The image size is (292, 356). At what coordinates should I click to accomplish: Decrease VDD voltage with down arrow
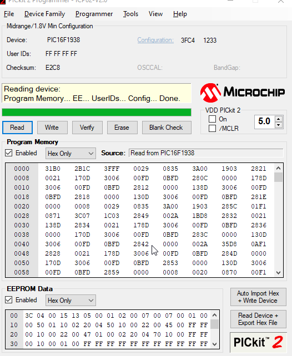click(x=279, y=125)
